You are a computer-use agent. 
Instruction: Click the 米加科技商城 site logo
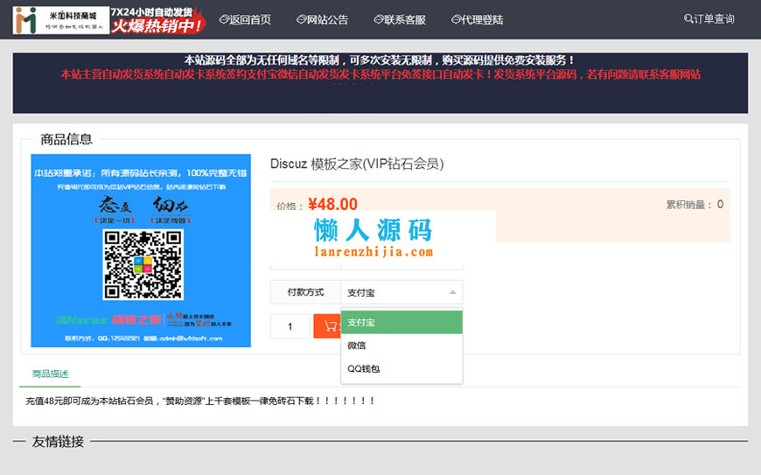point(60,20)
